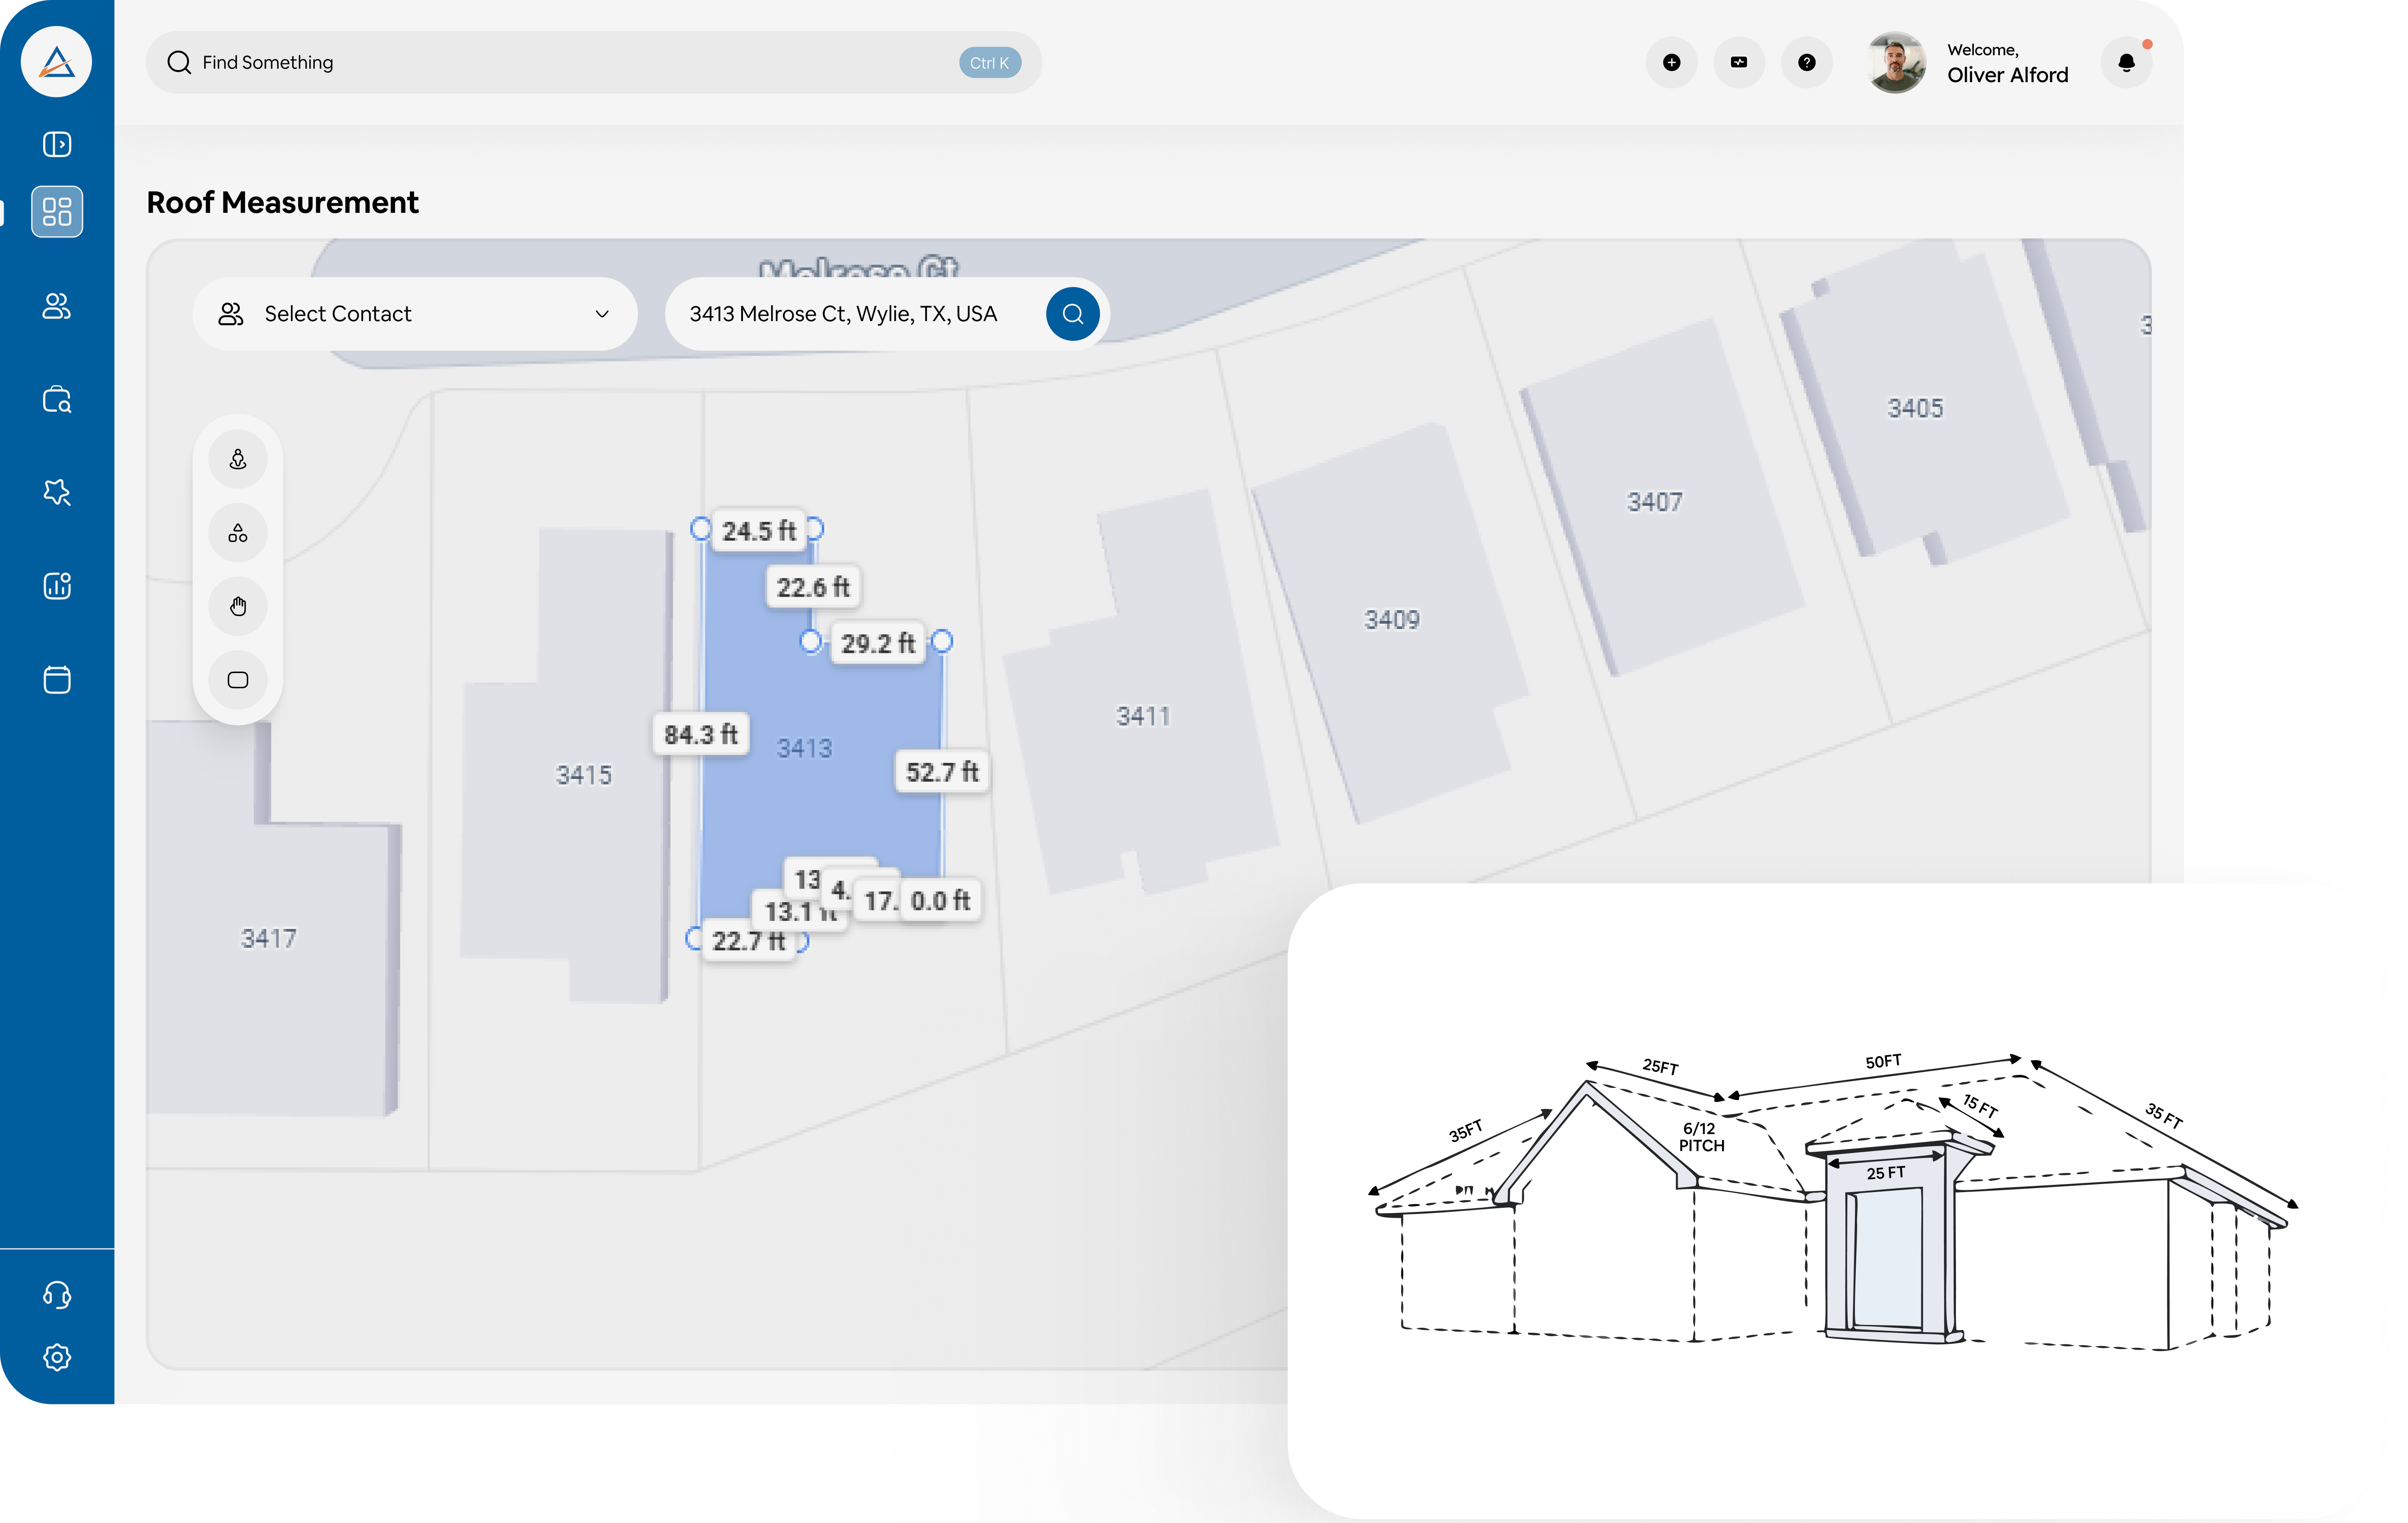Open the notifications bell

2127,63
